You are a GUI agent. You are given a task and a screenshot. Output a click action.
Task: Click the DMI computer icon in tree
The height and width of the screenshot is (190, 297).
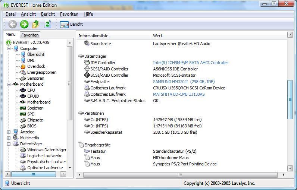click(23, 60)
